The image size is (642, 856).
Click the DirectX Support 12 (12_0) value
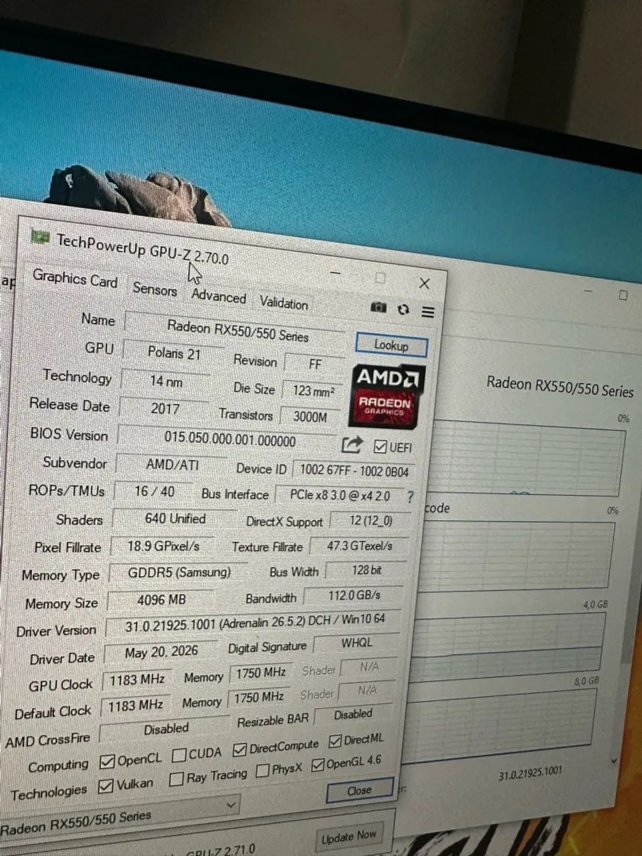pyautogui.click(x=370, y=520)
